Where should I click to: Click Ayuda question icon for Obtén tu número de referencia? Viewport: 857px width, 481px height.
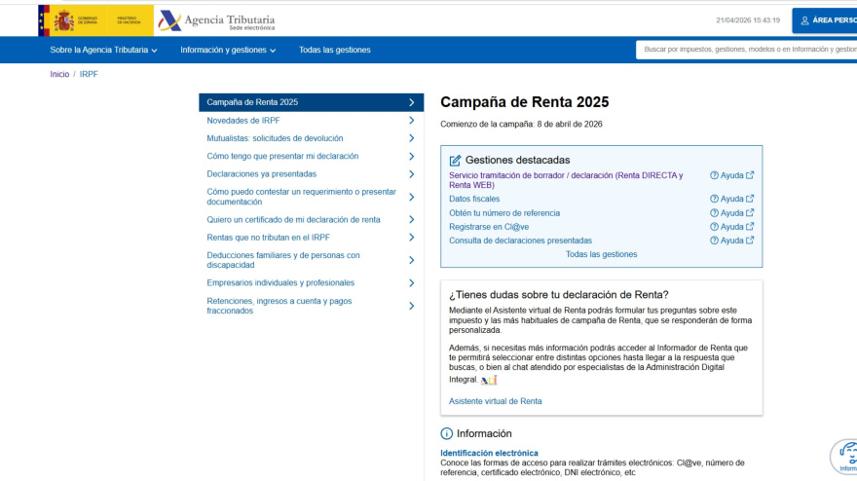714,213
